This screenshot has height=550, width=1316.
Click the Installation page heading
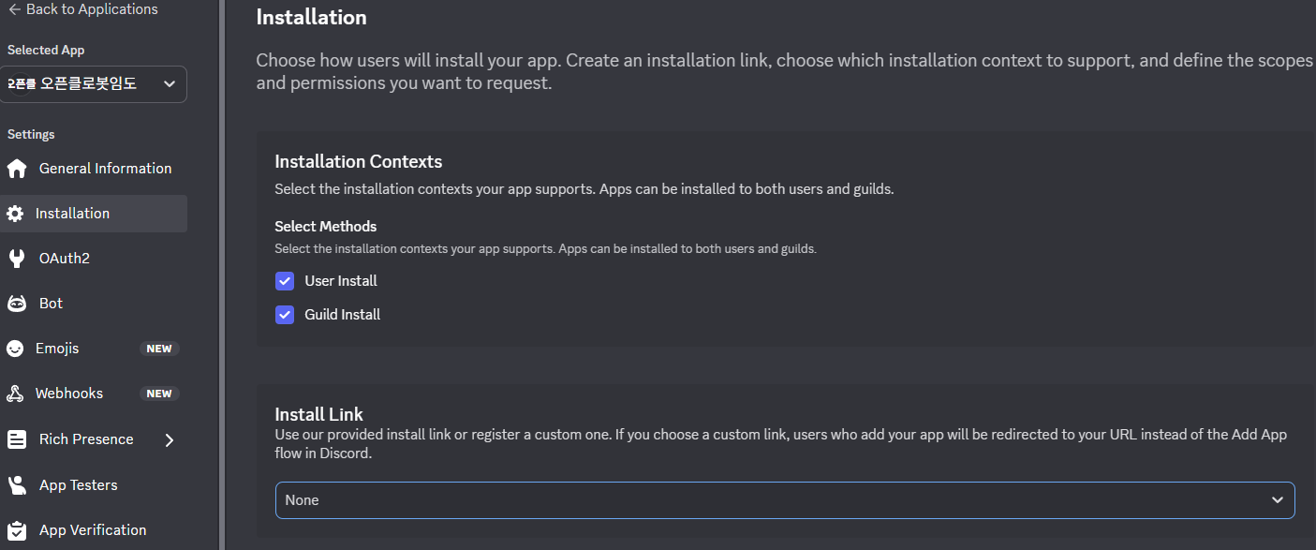coord(312,17)
